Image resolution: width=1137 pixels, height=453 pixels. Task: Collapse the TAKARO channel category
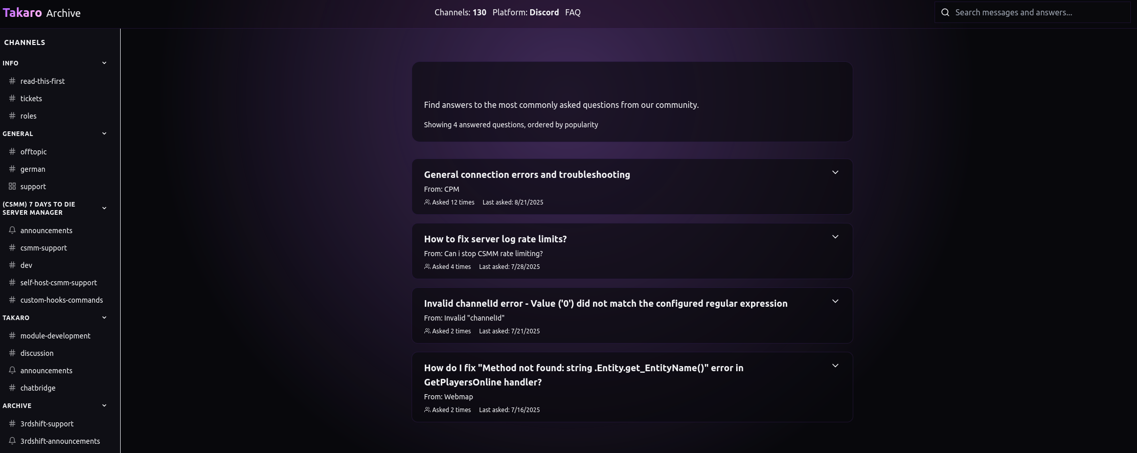(104, 318)
